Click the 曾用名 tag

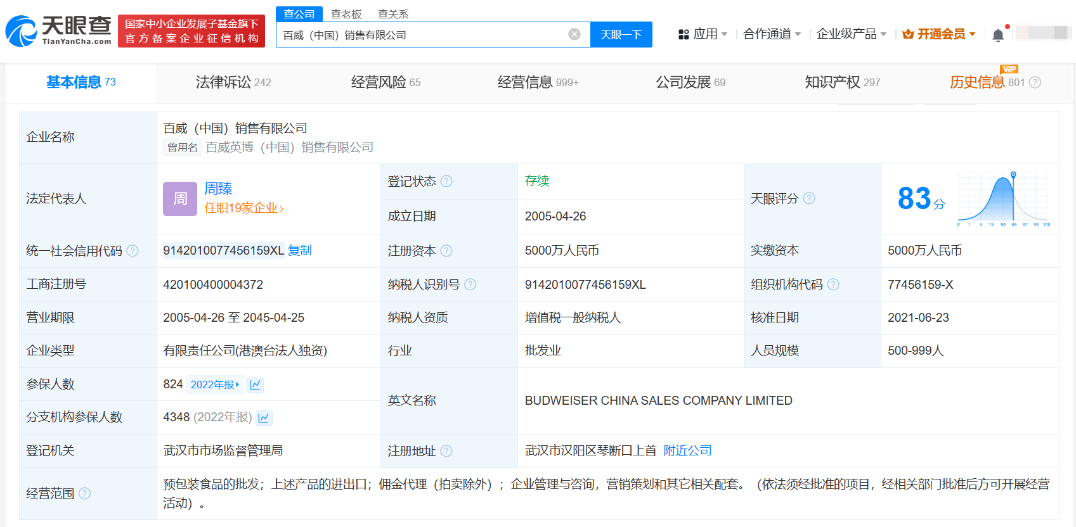tap(183, 148)
